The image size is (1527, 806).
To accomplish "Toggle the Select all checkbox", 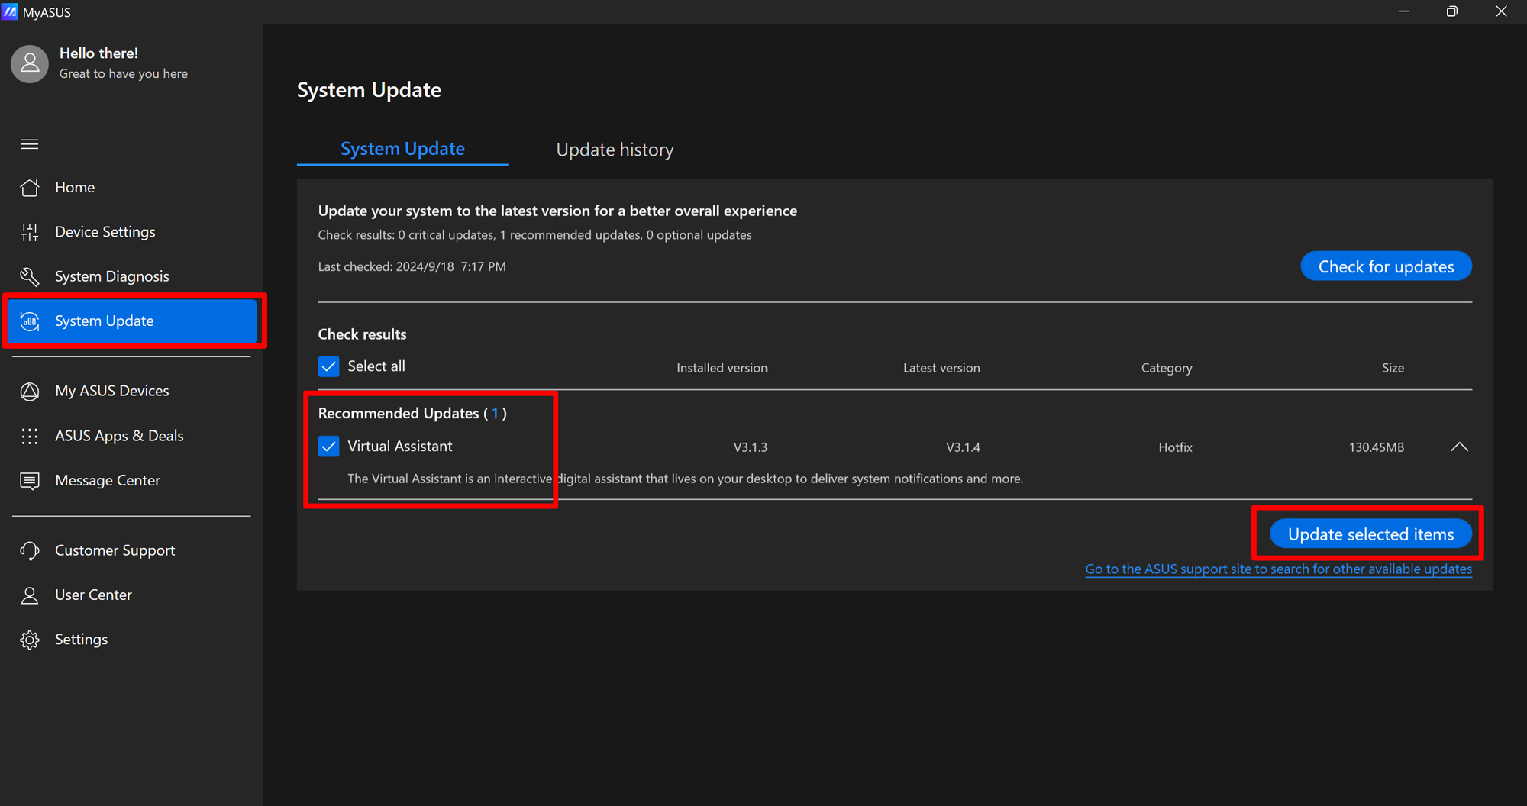I will pyautogui.click(x=328, y=366).
